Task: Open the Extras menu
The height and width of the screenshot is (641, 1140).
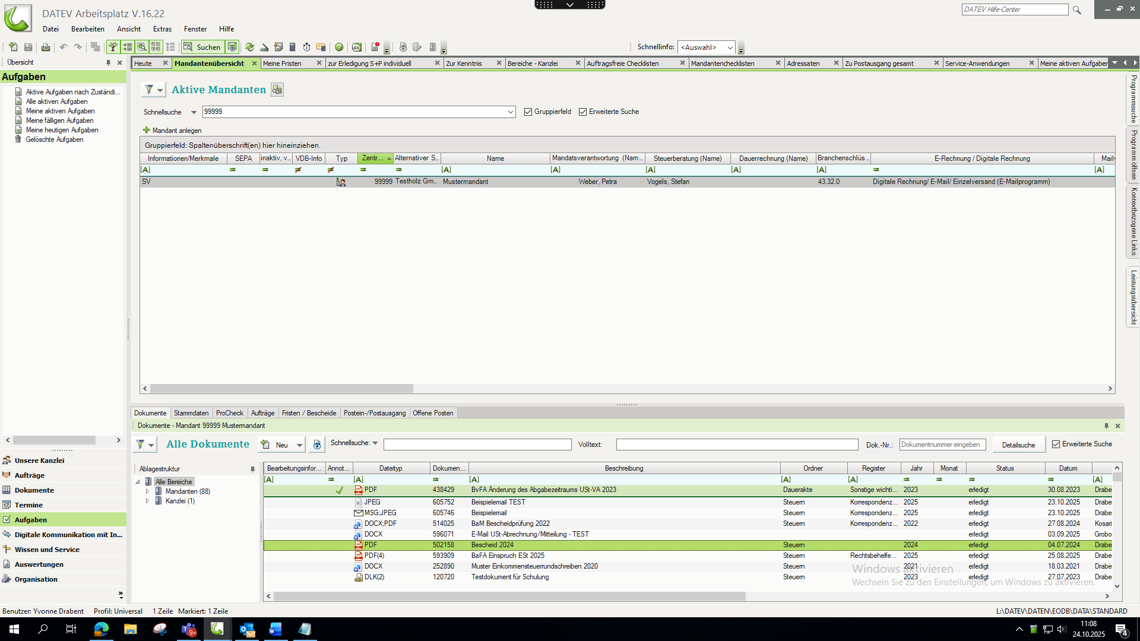Action: pos(161,28)
